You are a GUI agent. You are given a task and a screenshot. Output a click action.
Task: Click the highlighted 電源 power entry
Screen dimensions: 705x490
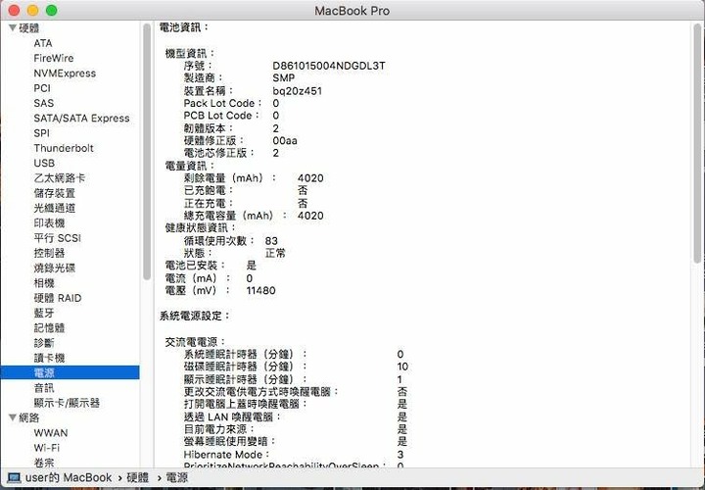[70, 372]
